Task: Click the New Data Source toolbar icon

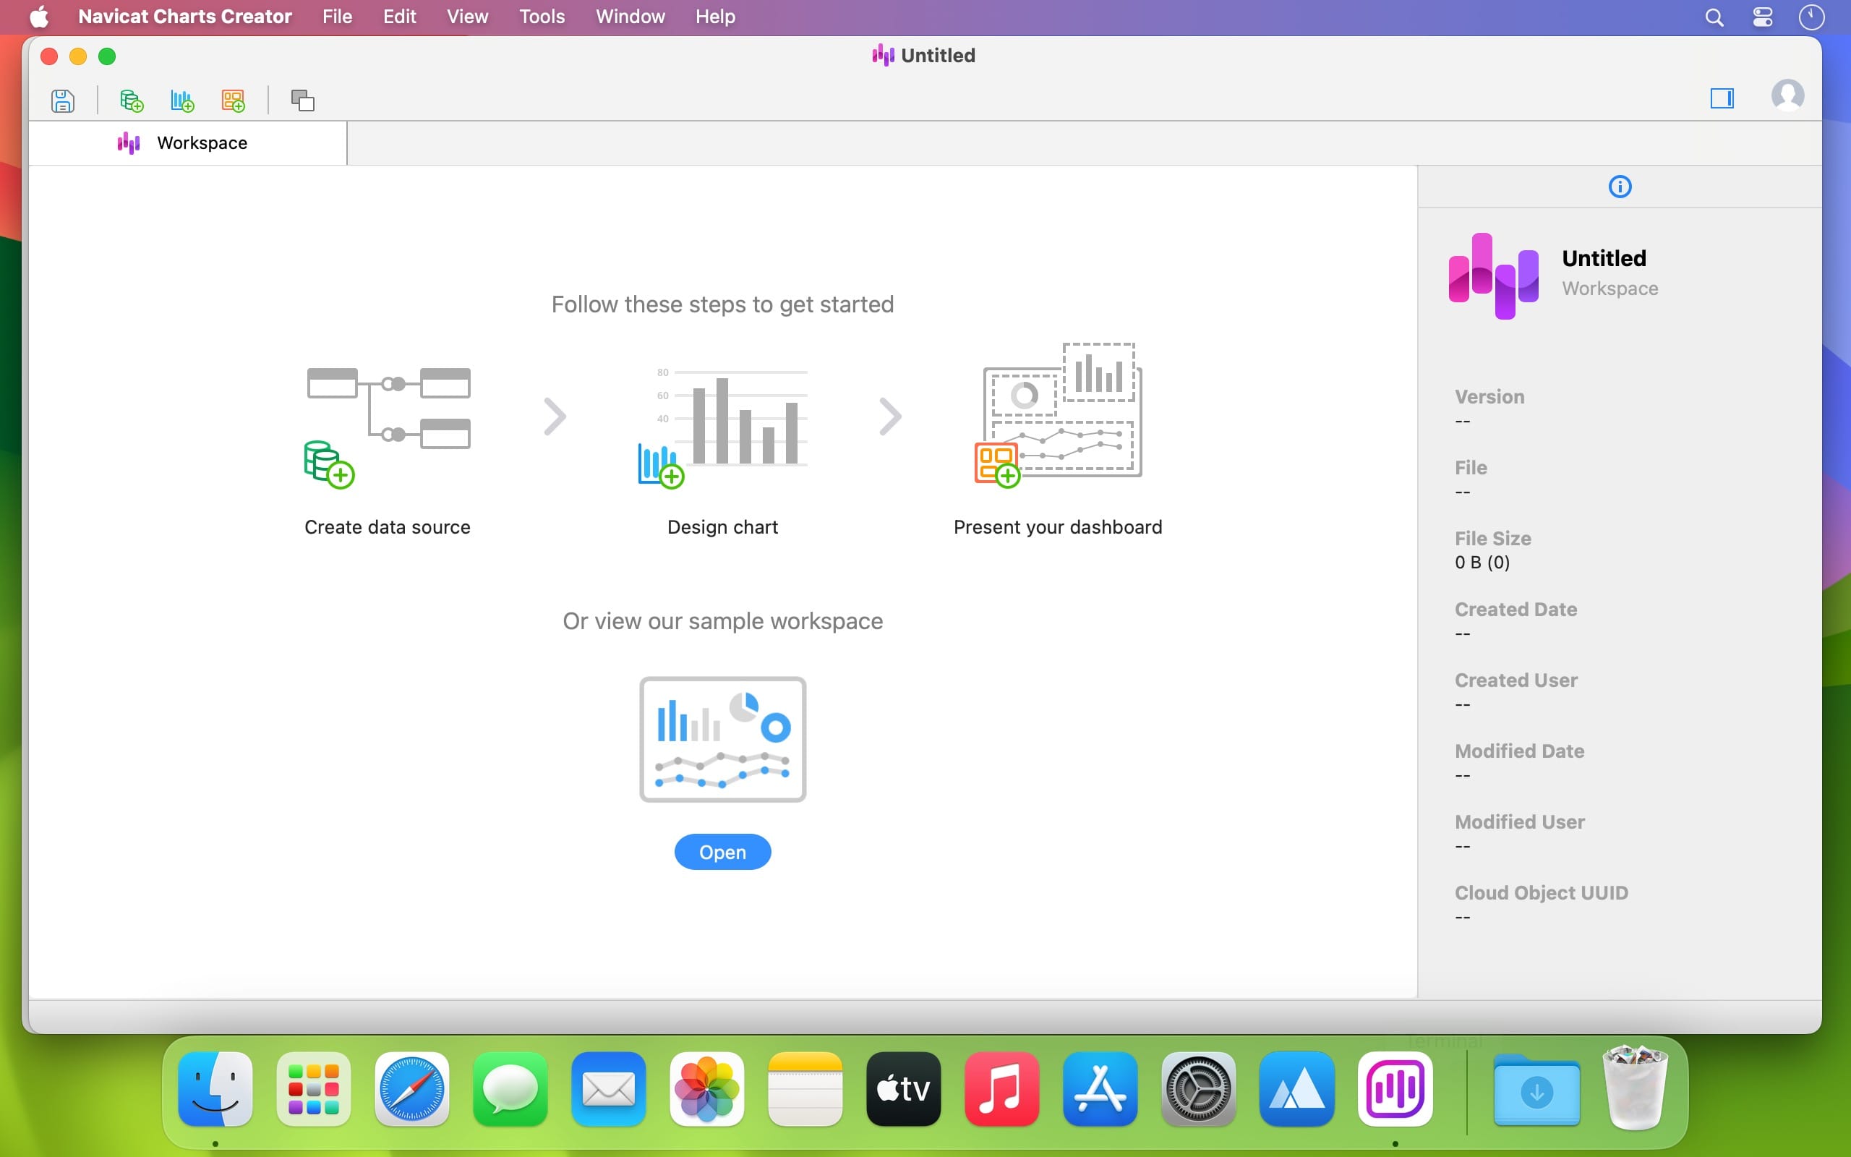Action: pyautogui.click(x=132, y=101)
